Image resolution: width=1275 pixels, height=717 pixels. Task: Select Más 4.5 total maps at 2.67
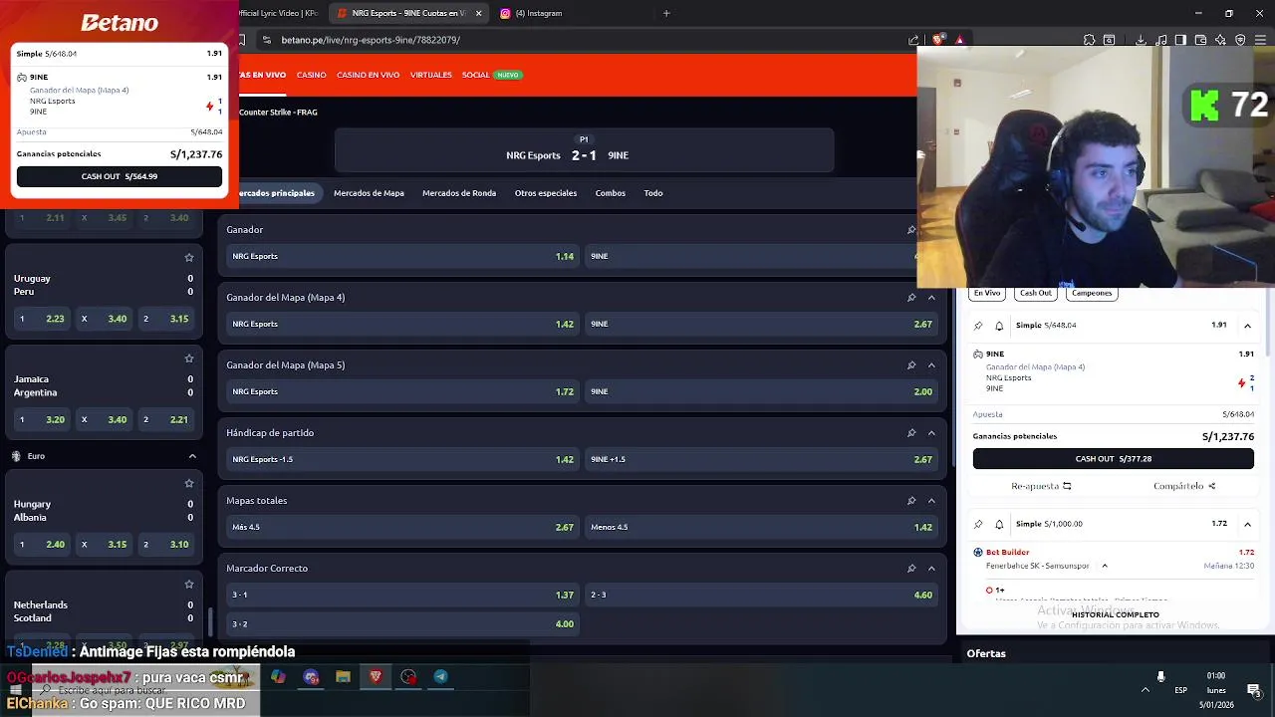coord(402,527)
